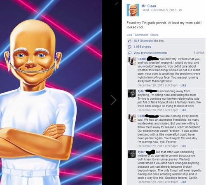Go to next photo with right chevron

tap(114, 100)
